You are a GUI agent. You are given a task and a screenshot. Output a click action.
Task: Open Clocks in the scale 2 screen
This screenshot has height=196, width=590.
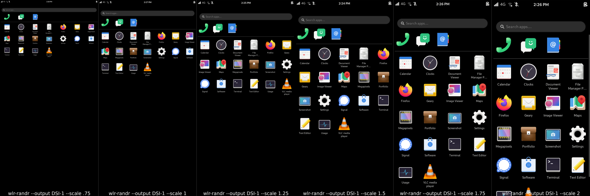point(528,72)
